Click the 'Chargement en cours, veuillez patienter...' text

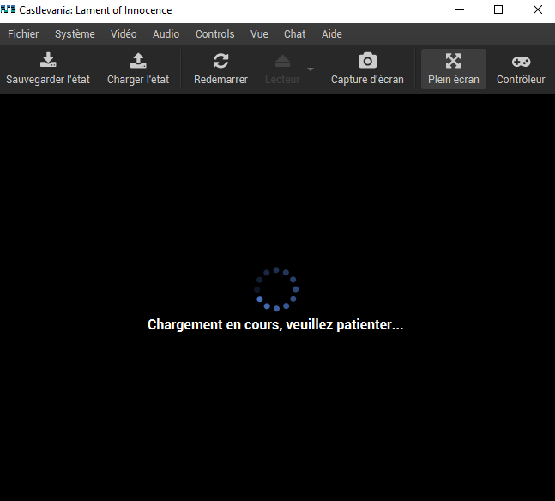click(275, 324)
